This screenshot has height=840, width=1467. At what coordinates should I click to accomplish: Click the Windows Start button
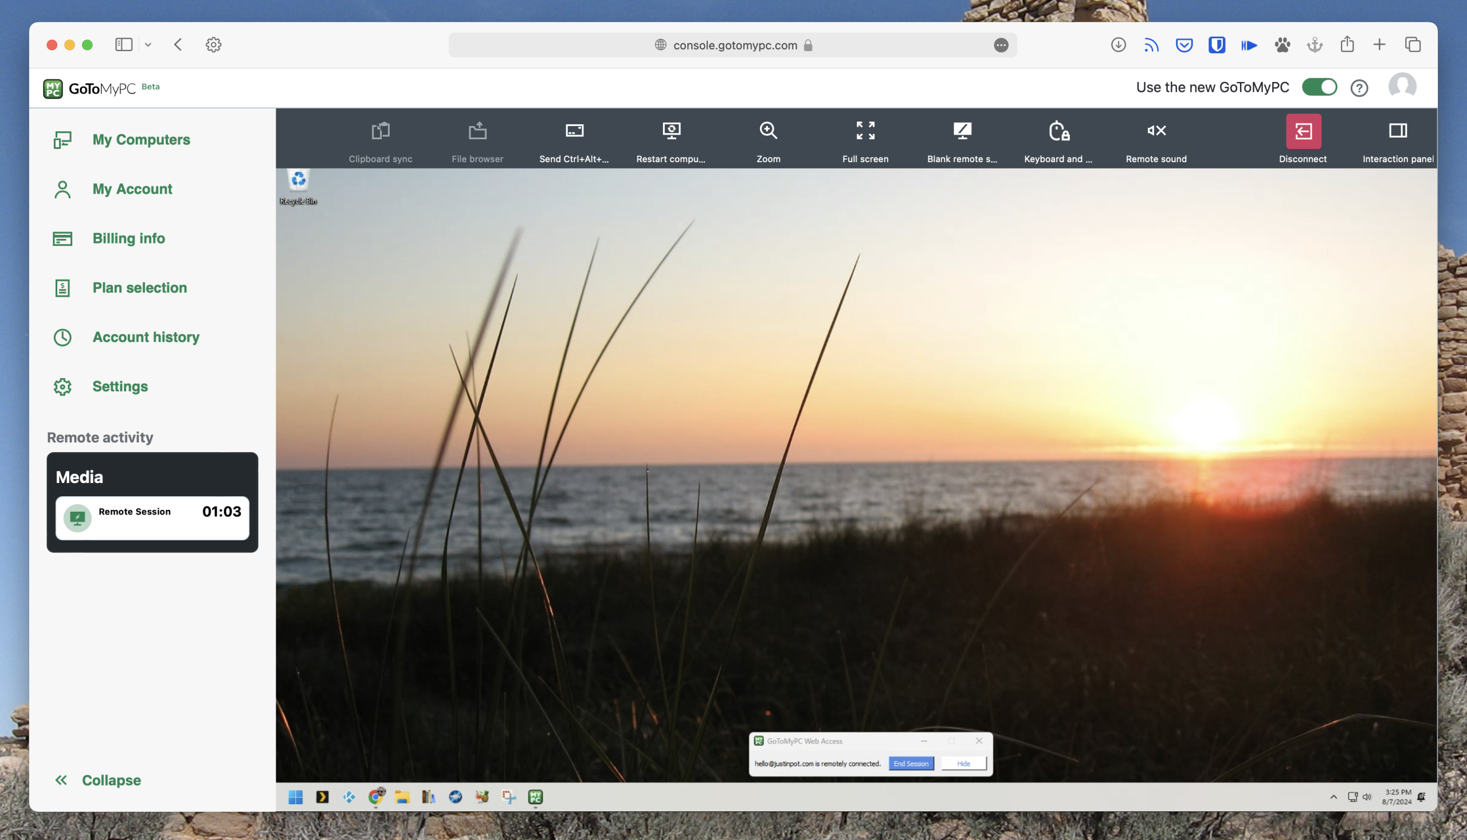click(x=295, y=796)
